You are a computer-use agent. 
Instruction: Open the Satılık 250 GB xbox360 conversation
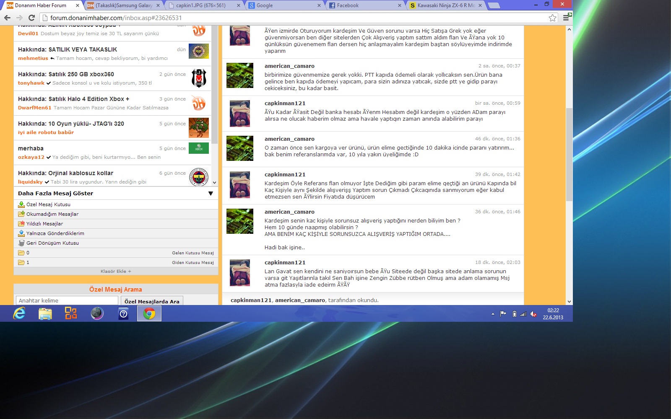click(66, 74)
